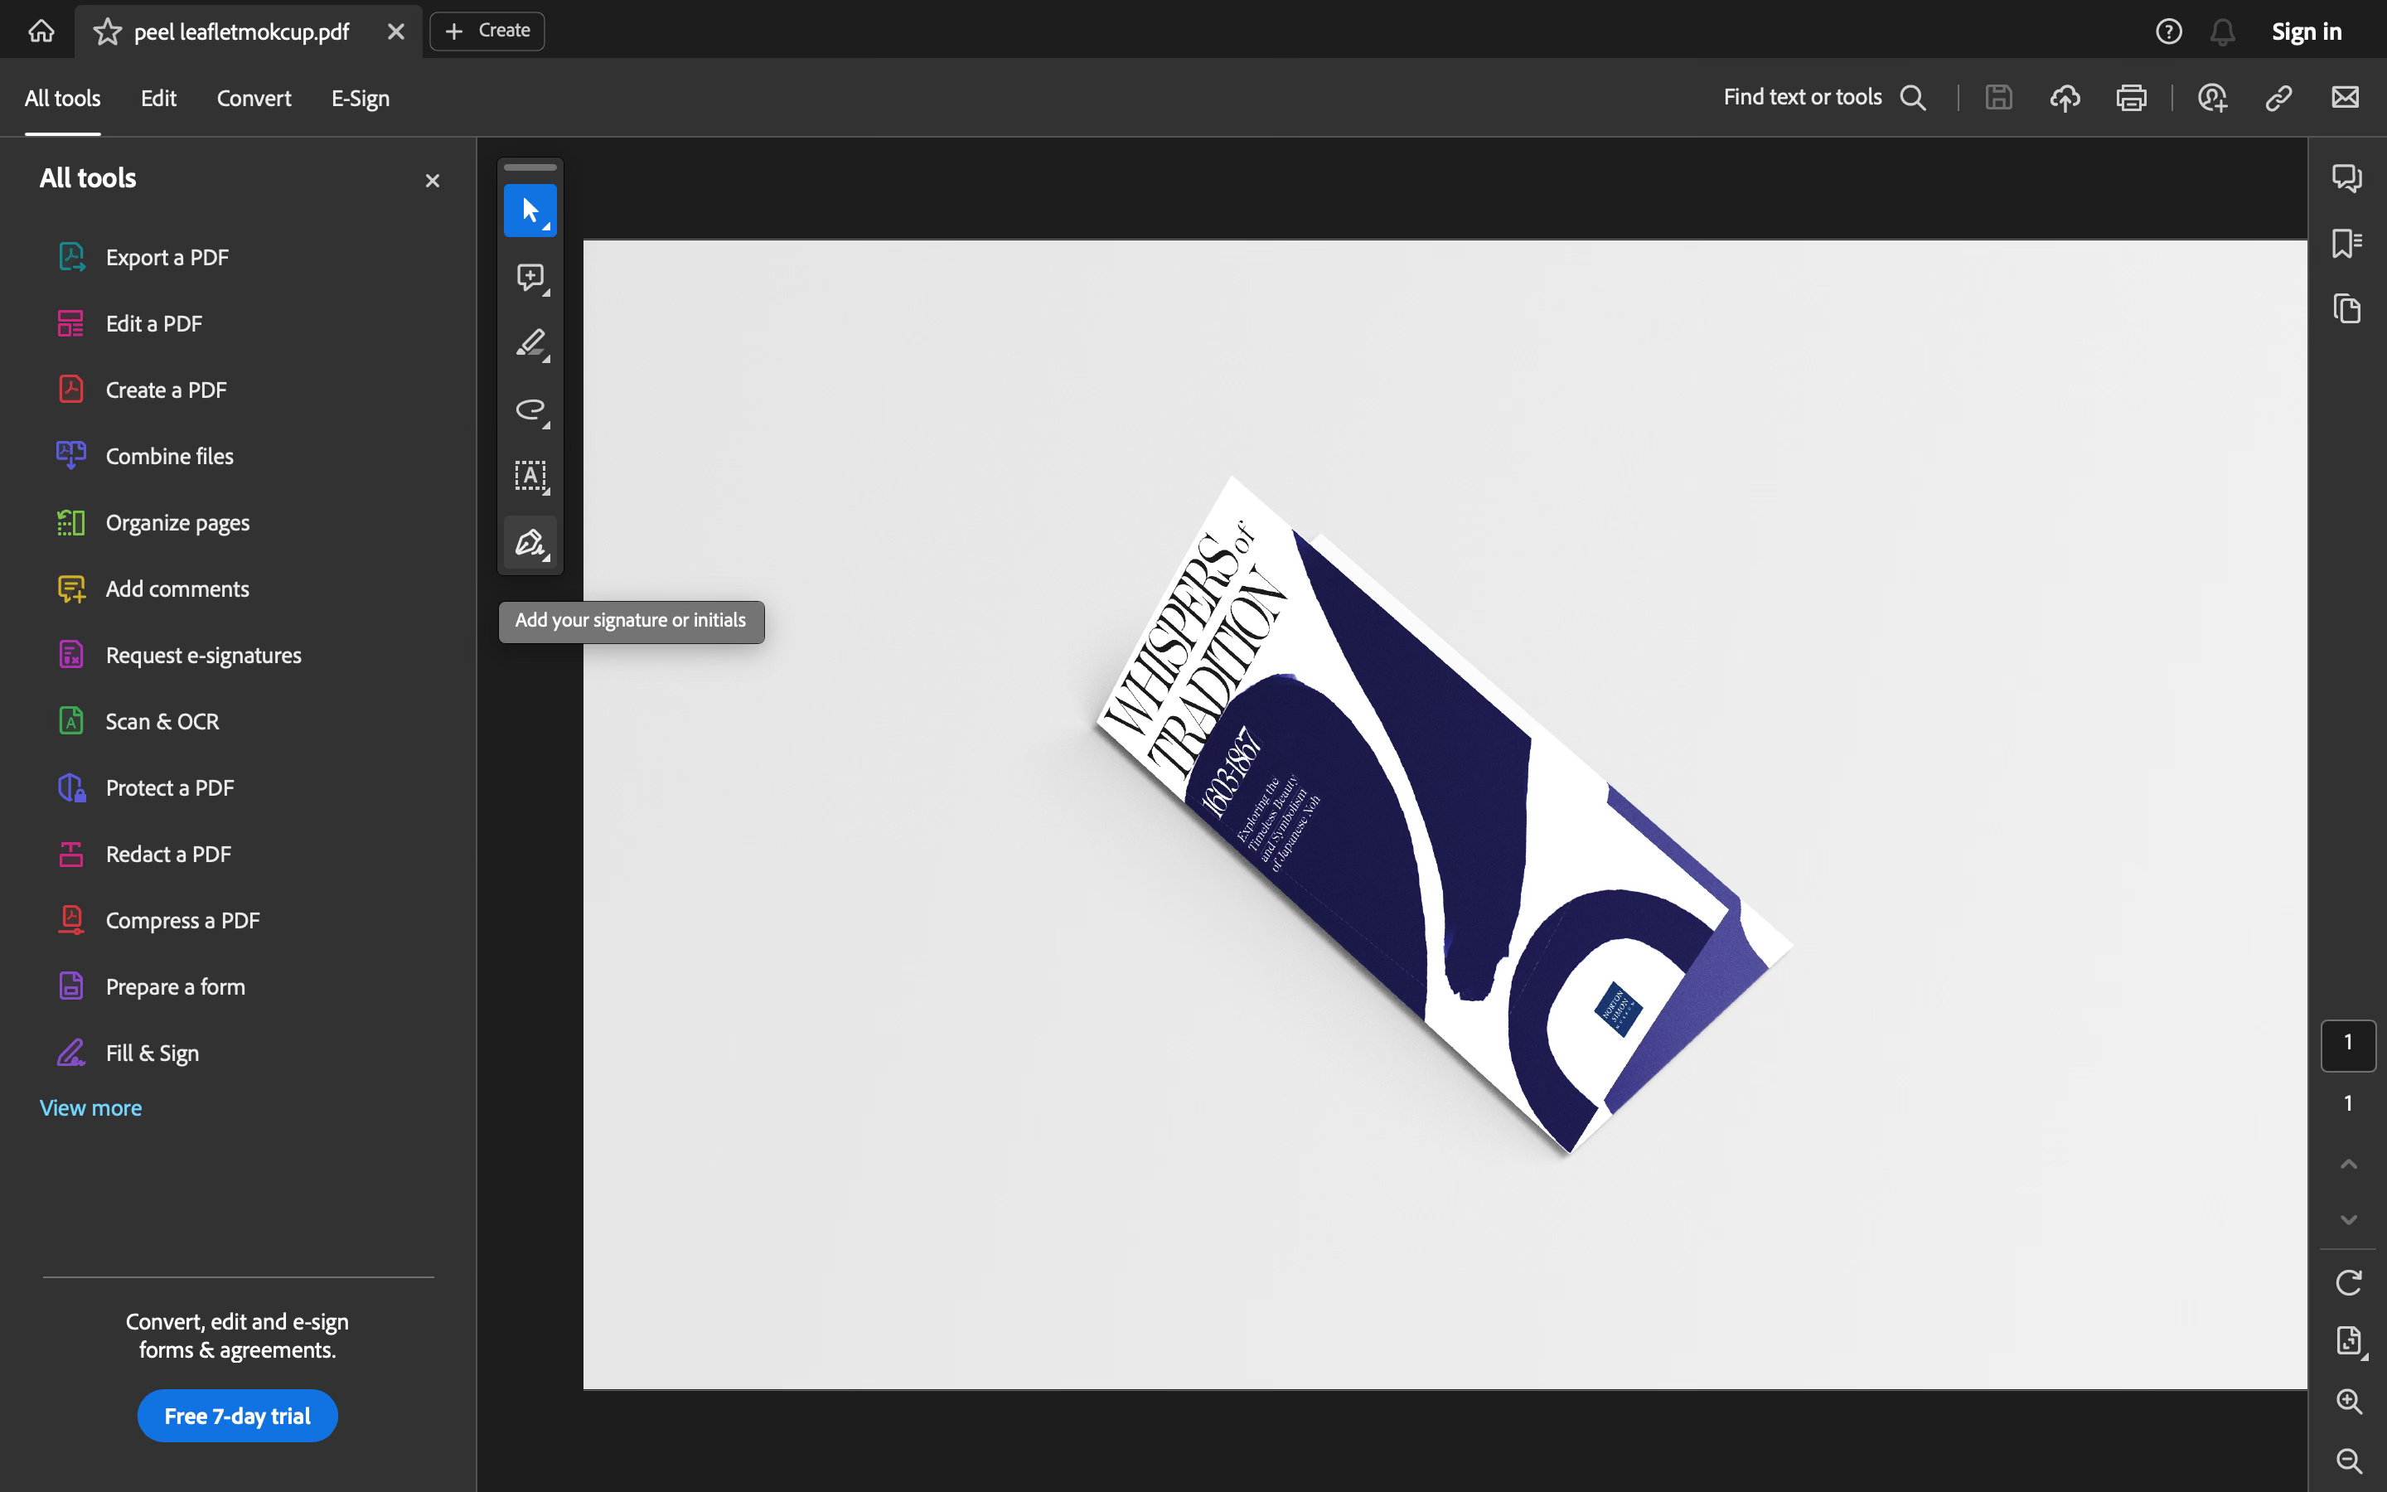Switch to the E-Sign tab

tap(360, 98)
